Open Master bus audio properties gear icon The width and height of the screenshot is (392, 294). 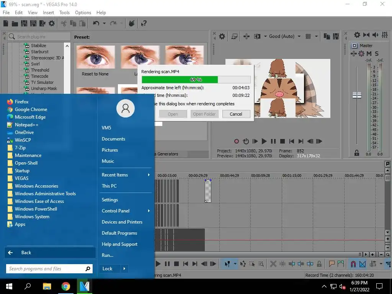coord(357,35)
